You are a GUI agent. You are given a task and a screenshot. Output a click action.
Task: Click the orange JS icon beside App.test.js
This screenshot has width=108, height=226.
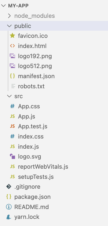12,126
